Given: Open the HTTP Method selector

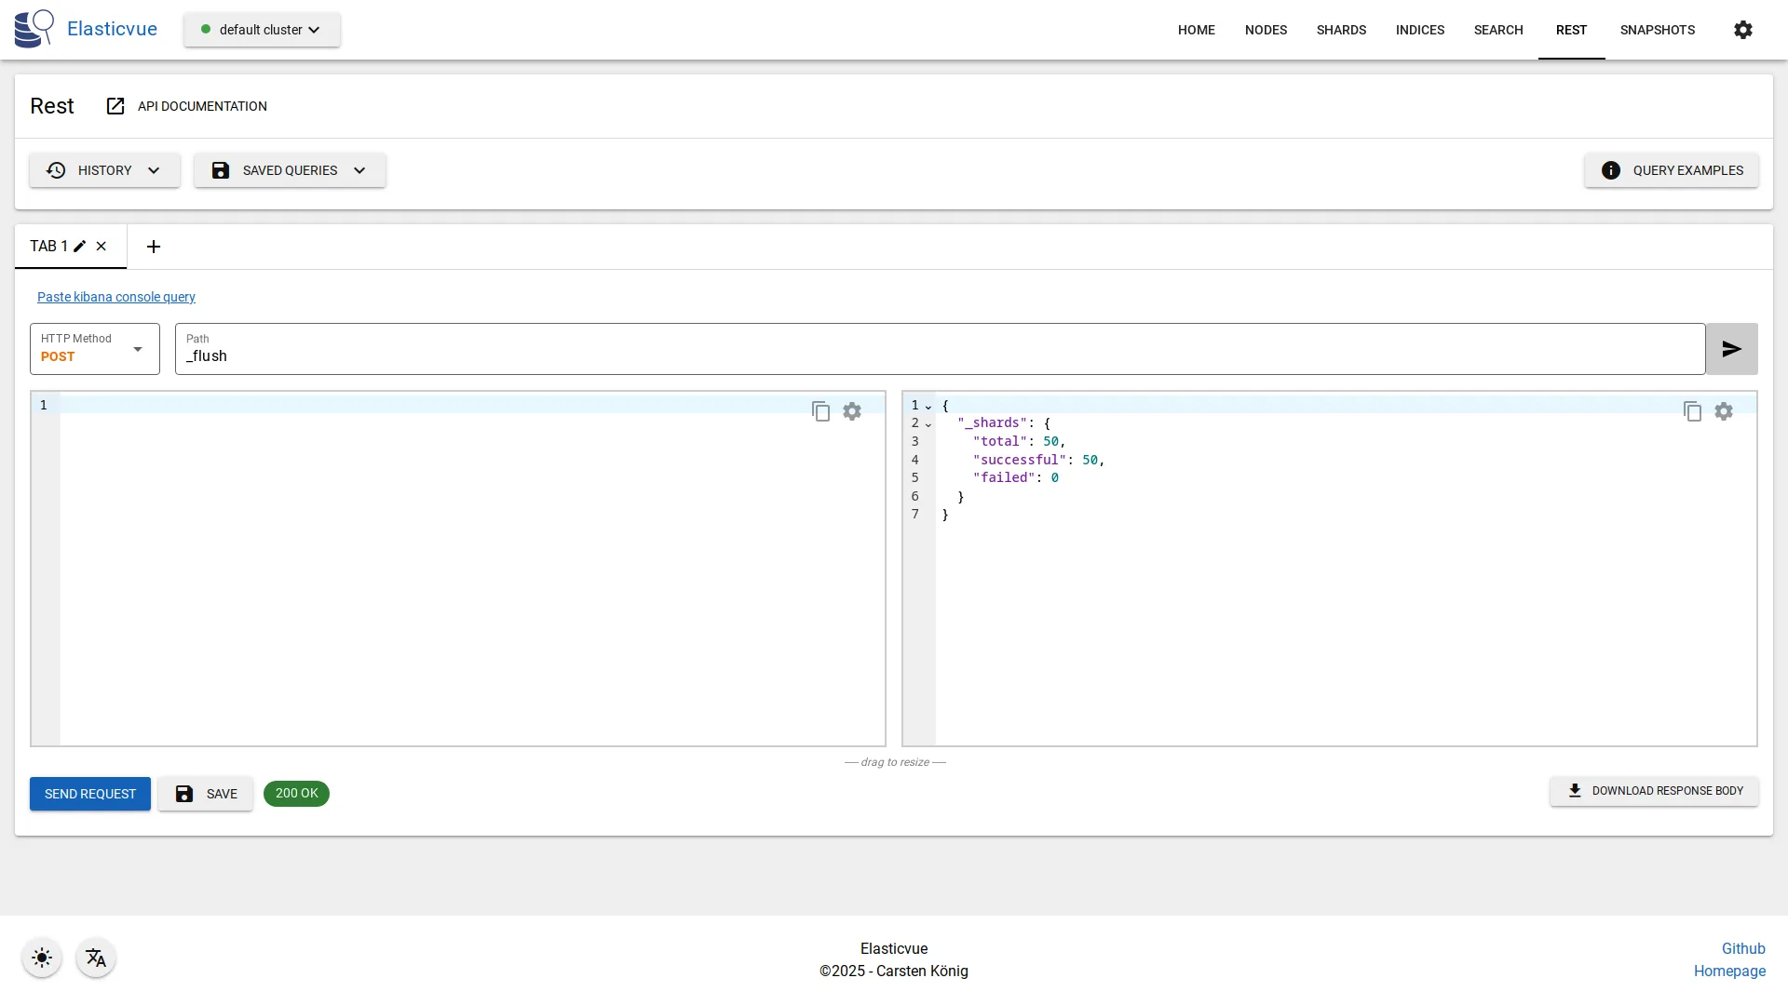Looking at the screenshot, I should point(93,349).
